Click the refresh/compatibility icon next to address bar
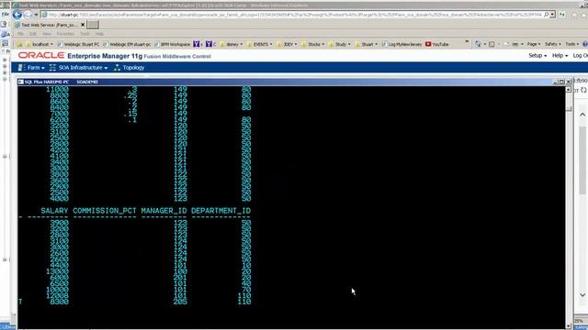This screenshot has width=588, height=330. pos(562,15)
